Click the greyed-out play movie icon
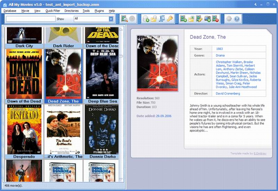 click(x=132, y=19)
